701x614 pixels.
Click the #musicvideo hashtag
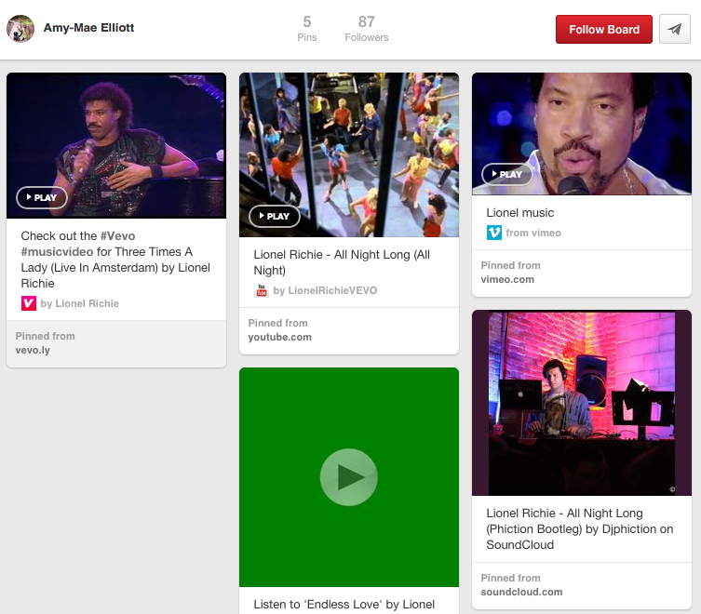tap(57, 251)
